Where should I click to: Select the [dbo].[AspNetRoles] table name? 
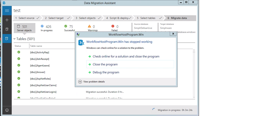[40, 79]
